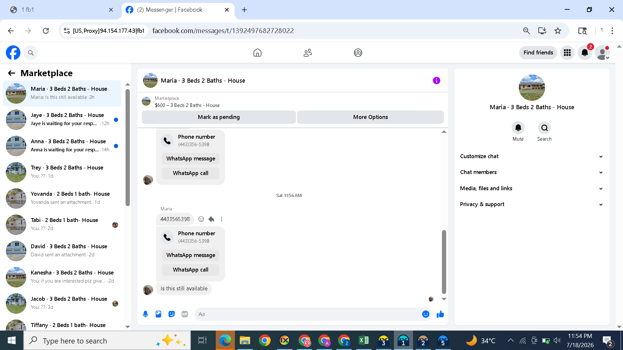
Task: Open the Windows Start menu
Action: click(x=12, y=341)
